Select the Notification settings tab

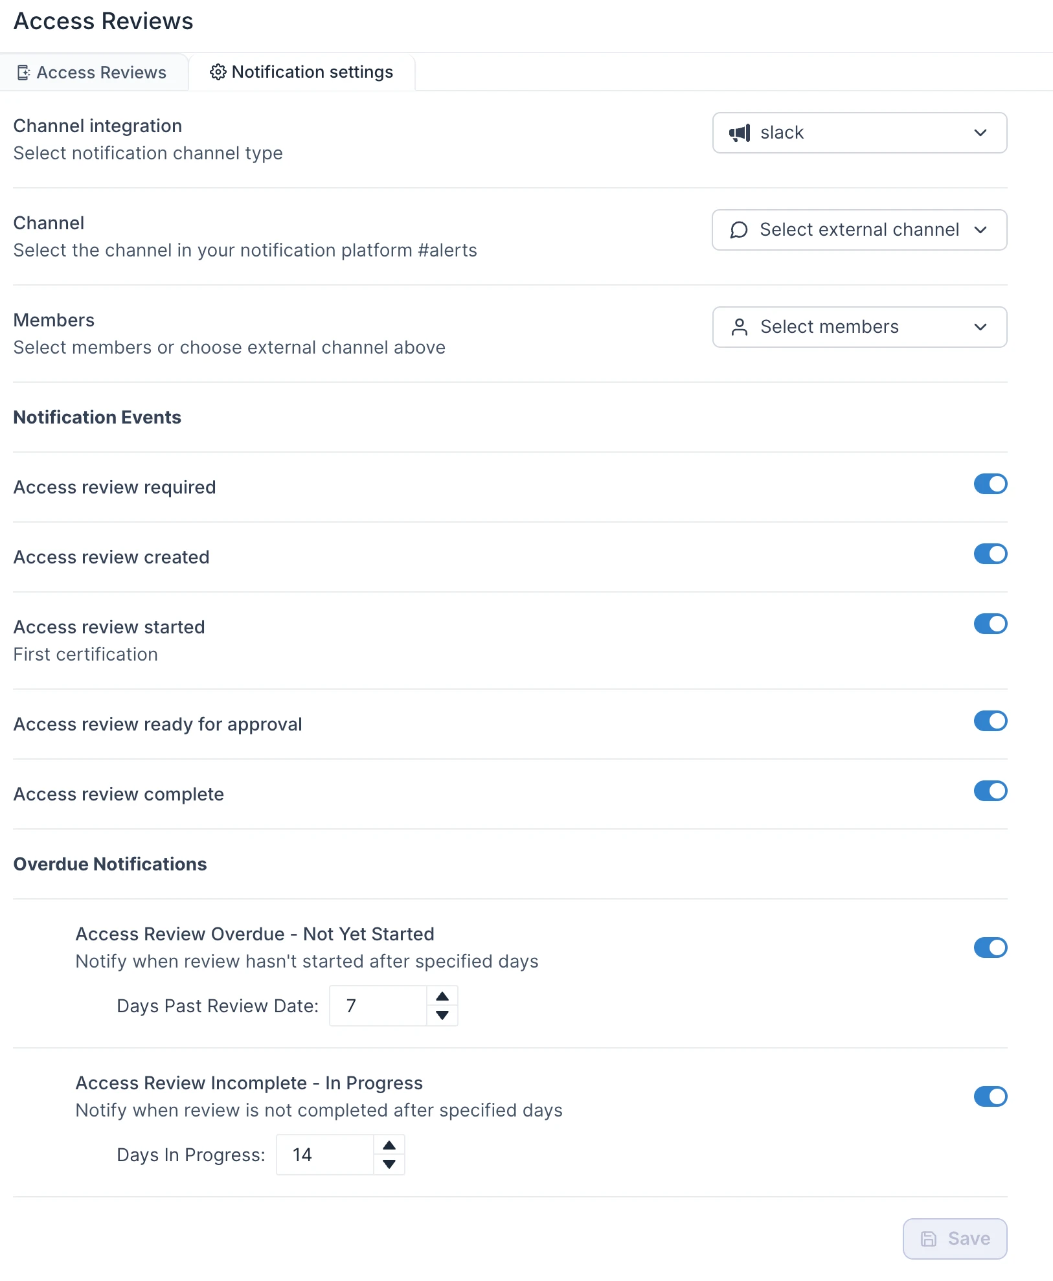tap(302, 72)
